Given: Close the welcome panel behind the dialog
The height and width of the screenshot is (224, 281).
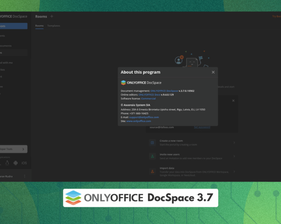Looking at the screenshot, I should point(233,101).
